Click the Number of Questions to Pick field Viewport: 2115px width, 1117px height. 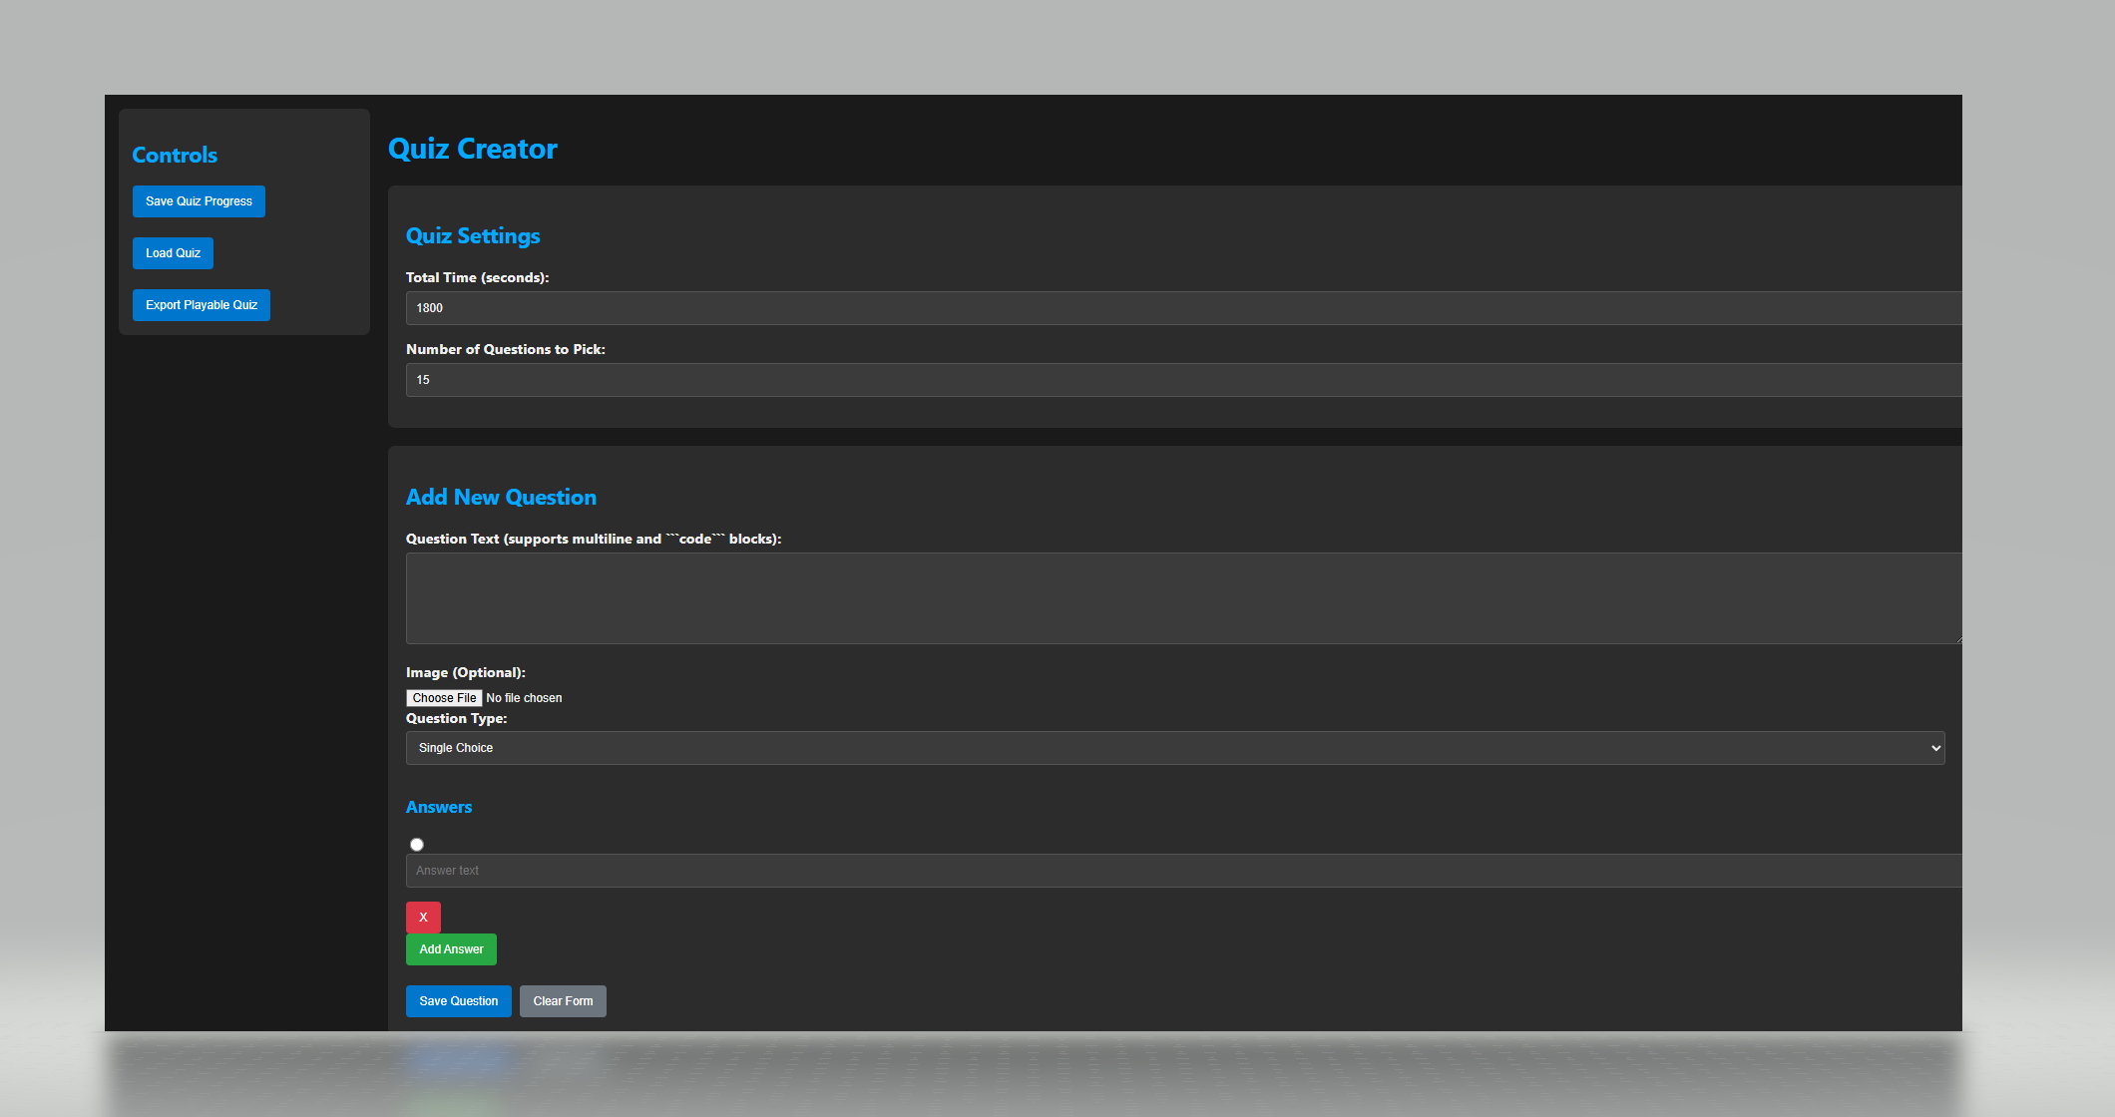(x=1182, y=380)
